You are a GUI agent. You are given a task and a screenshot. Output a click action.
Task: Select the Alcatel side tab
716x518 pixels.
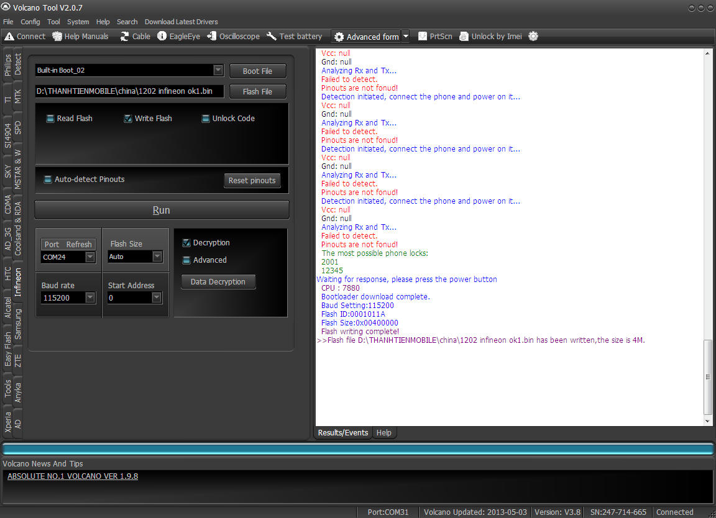[7, 307]
